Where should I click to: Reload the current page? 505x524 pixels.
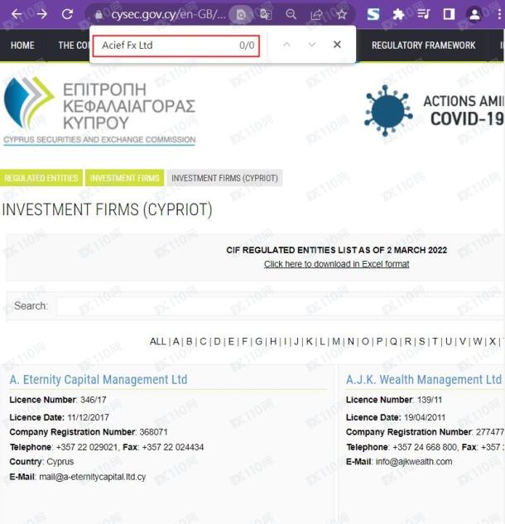coord(67,14)
